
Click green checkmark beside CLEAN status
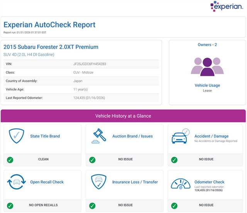pyautogui.click(x=10, y=160)
